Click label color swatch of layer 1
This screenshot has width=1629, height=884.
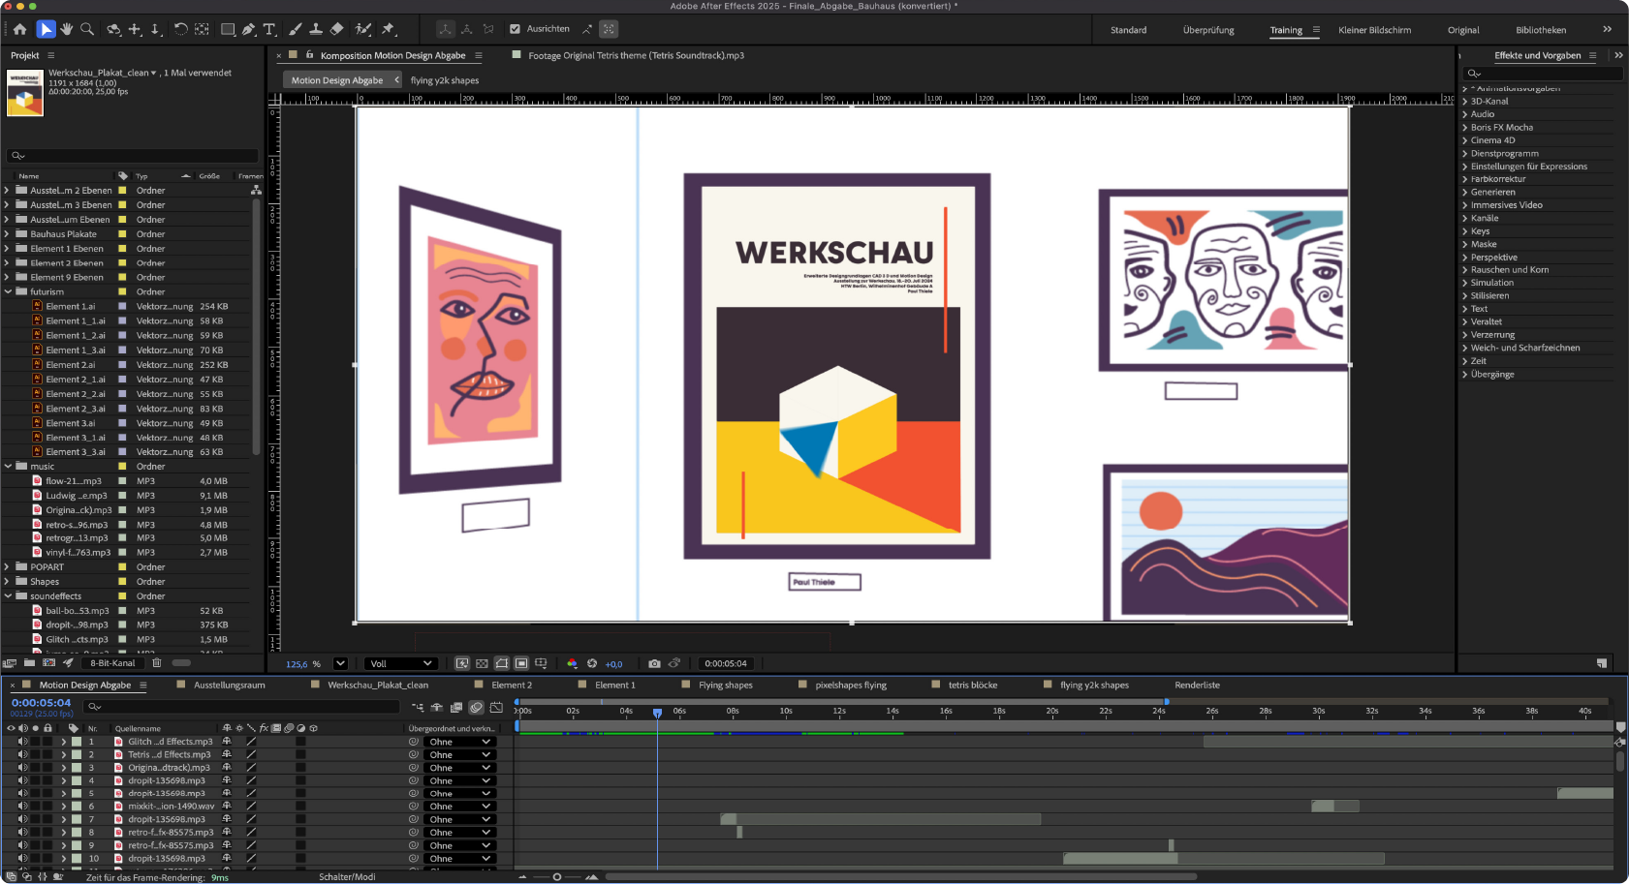[x=77, y=742]
